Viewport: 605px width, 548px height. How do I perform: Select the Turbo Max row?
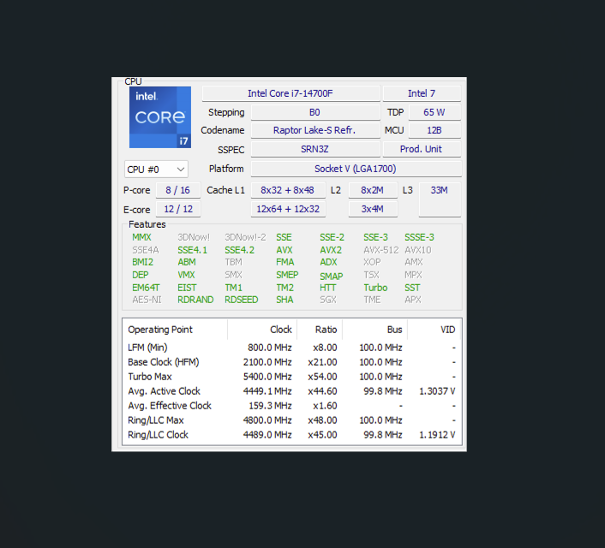point(292,377)
